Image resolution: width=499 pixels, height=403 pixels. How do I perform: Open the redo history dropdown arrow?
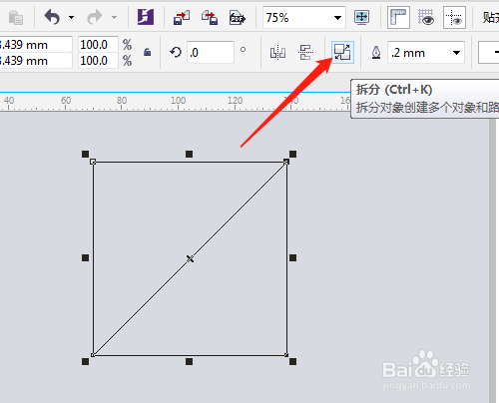(x=114, y=17)
